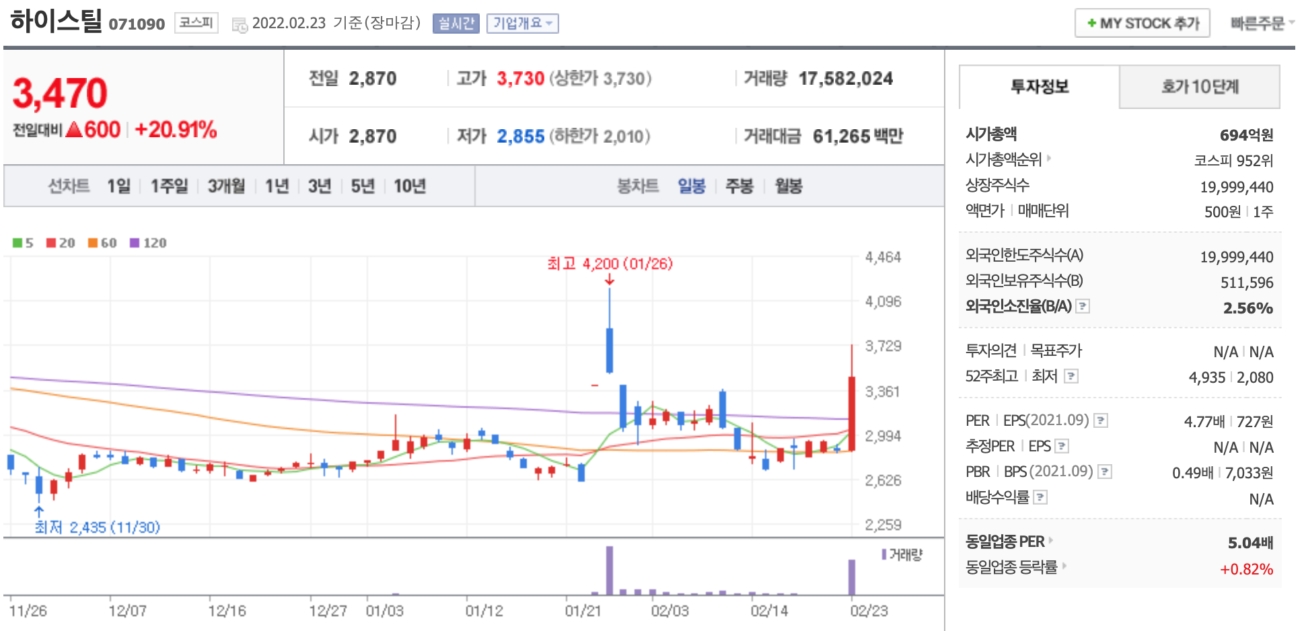Click the 저가 2,855 value
The width and height of the screenshot is (1304, 631).
(520, 137)
